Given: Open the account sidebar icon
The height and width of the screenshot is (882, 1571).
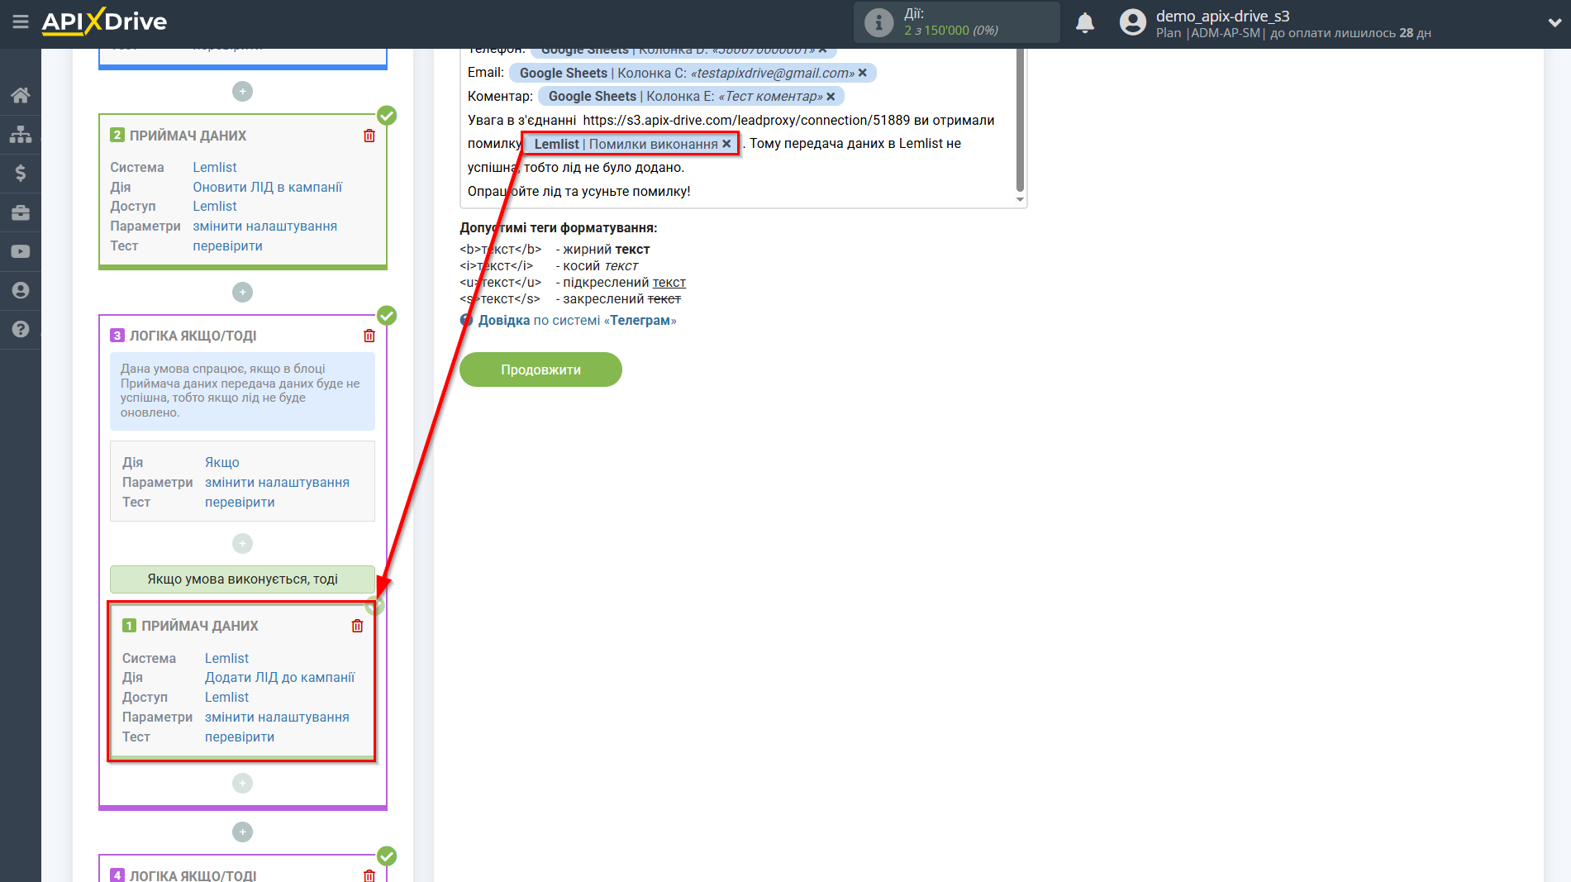Looking at the screenshot, I should (21, 290).
